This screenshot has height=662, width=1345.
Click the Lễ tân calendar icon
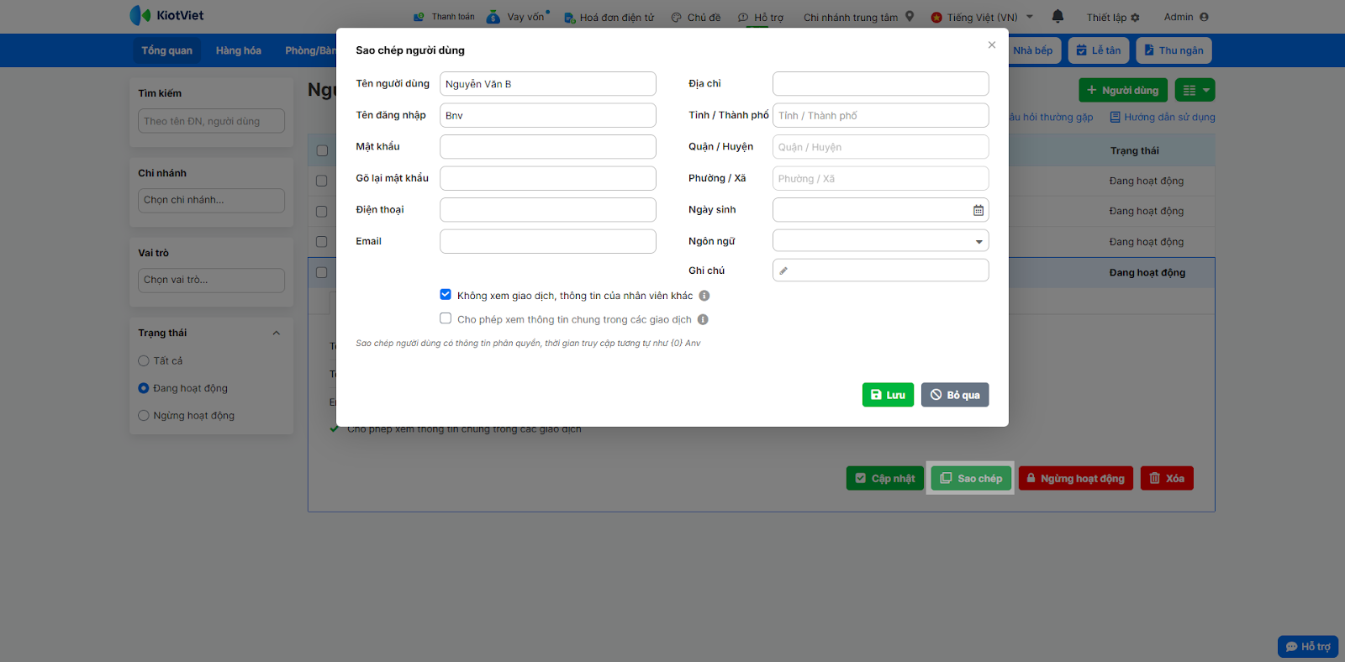pyautogui.click(x=1082, y=50)
